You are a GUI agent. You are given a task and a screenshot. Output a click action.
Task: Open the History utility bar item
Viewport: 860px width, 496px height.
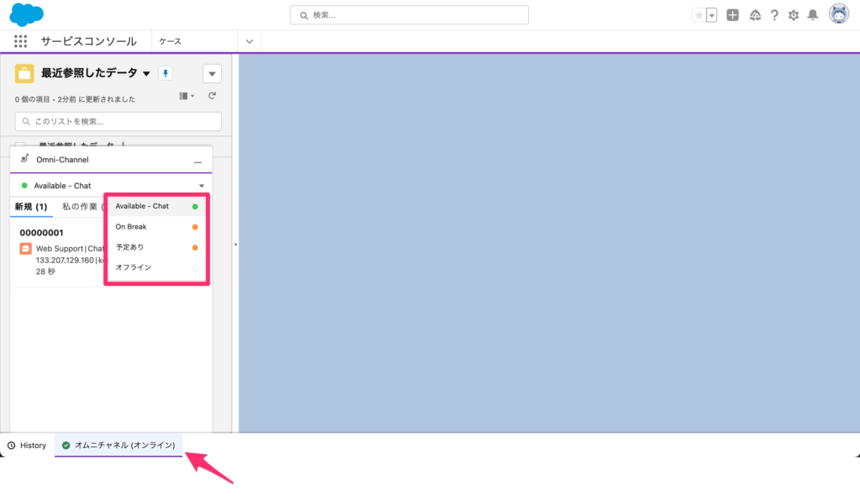tap(27, 446)
